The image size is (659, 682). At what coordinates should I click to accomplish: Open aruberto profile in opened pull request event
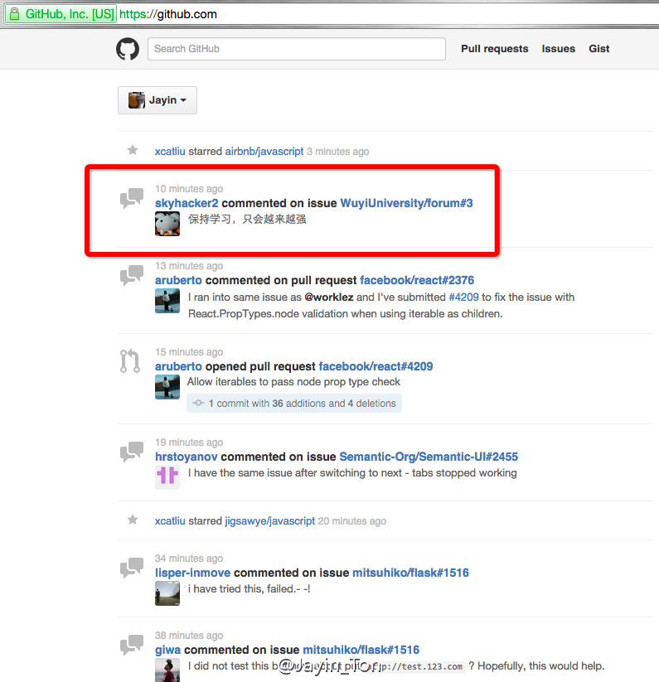(178, 366)
